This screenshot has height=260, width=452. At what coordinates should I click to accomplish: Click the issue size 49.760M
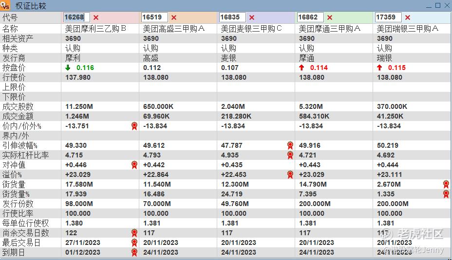(x=235, y=204)
